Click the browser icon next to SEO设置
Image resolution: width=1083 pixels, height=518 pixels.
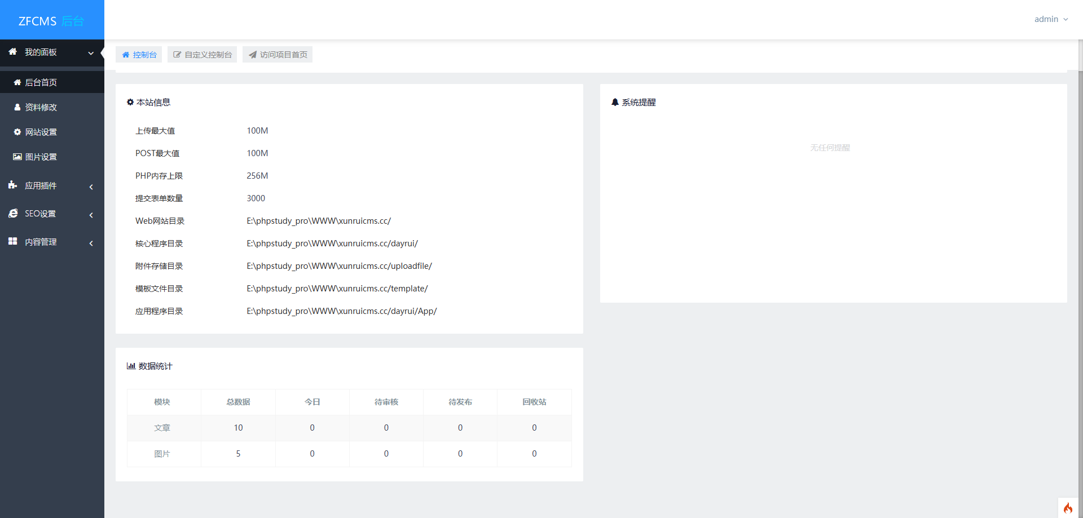tap(12, 213)
